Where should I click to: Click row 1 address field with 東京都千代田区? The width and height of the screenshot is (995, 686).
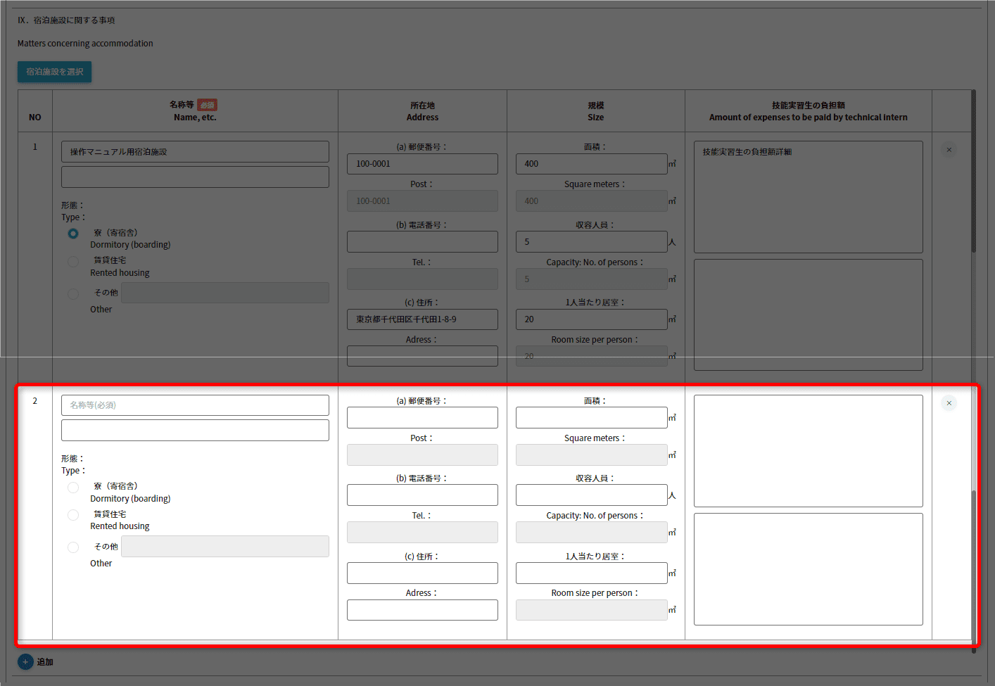422,319
